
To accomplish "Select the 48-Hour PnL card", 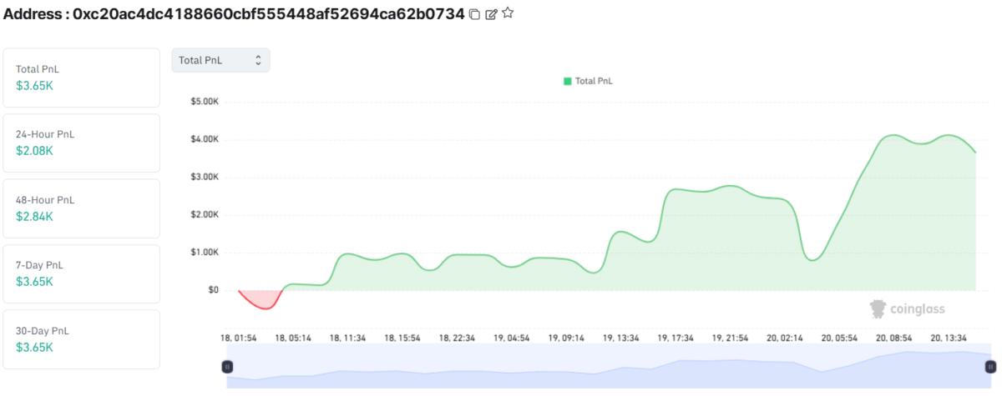I will click(x=81, y=208).
